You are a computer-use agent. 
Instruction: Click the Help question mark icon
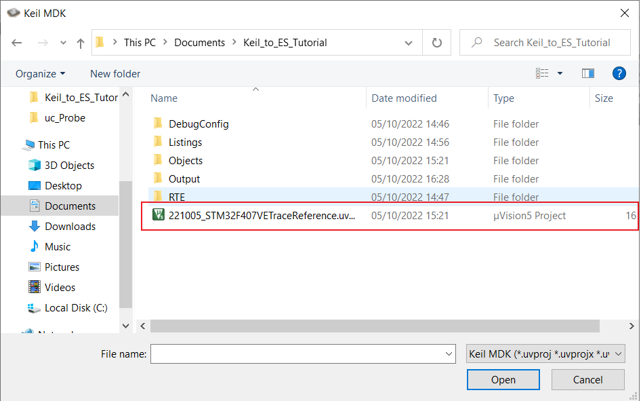[x=618, y=73]
